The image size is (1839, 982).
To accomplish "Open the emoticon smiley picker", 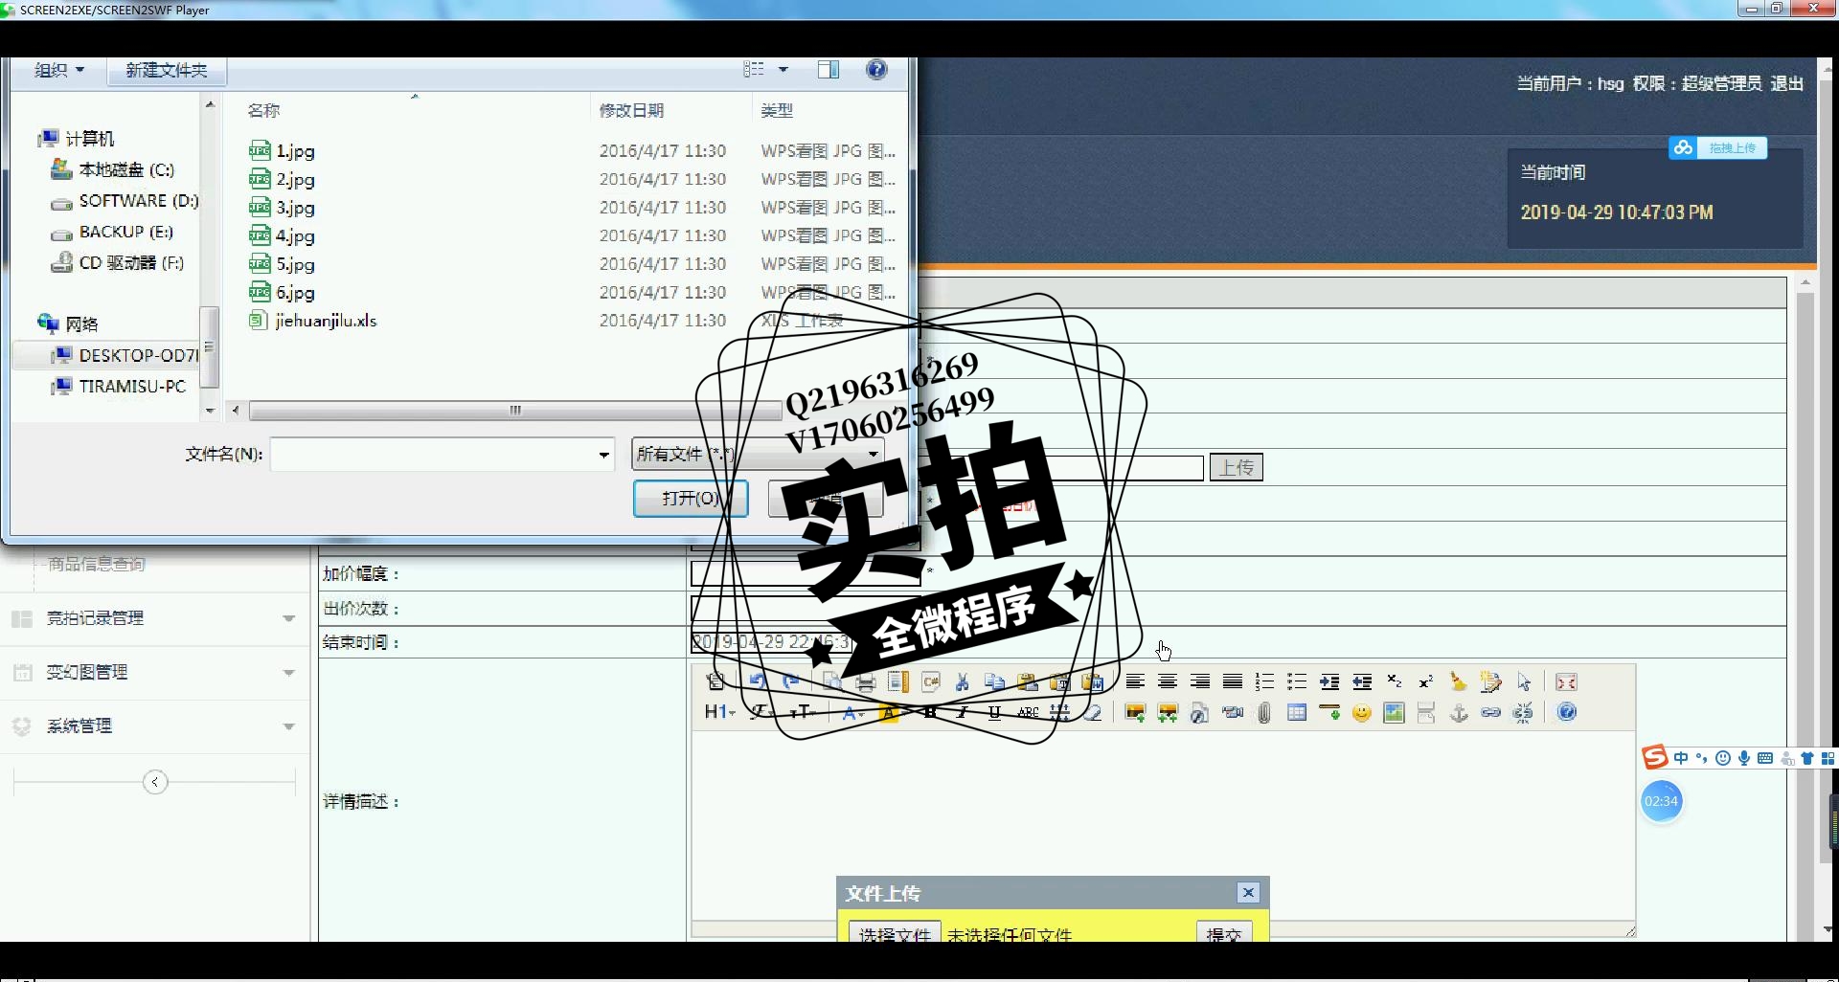I will tap(1362, 713).
